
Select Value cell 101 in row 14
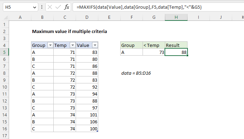[87, 115]
